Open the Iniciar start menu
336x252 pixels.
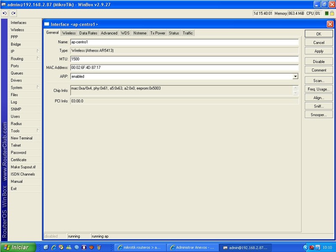tap(18, 247)
